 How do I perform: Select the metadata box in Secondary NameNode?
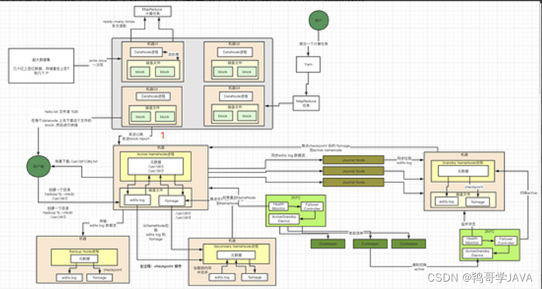coord(236,255)
